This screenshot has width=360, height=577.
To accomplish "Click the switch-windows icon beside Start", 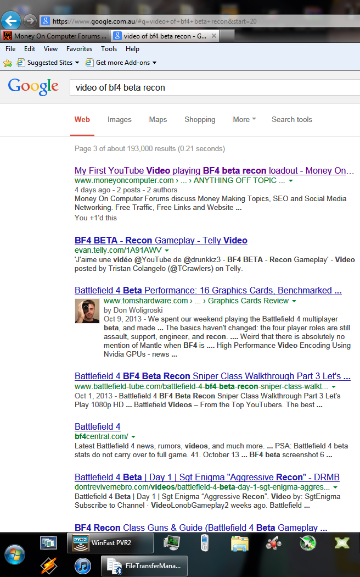I will click(48, 543).
